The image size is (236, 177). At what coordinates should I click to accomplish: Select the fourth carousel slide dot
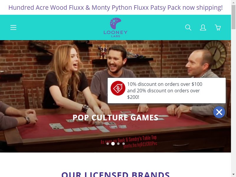[x=124, y=144]
